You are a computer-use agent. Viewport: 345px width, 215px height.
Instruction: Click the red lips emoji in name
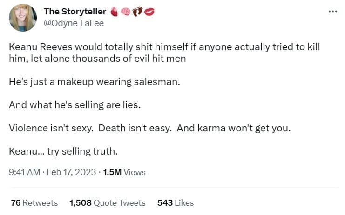coord(149,12)
